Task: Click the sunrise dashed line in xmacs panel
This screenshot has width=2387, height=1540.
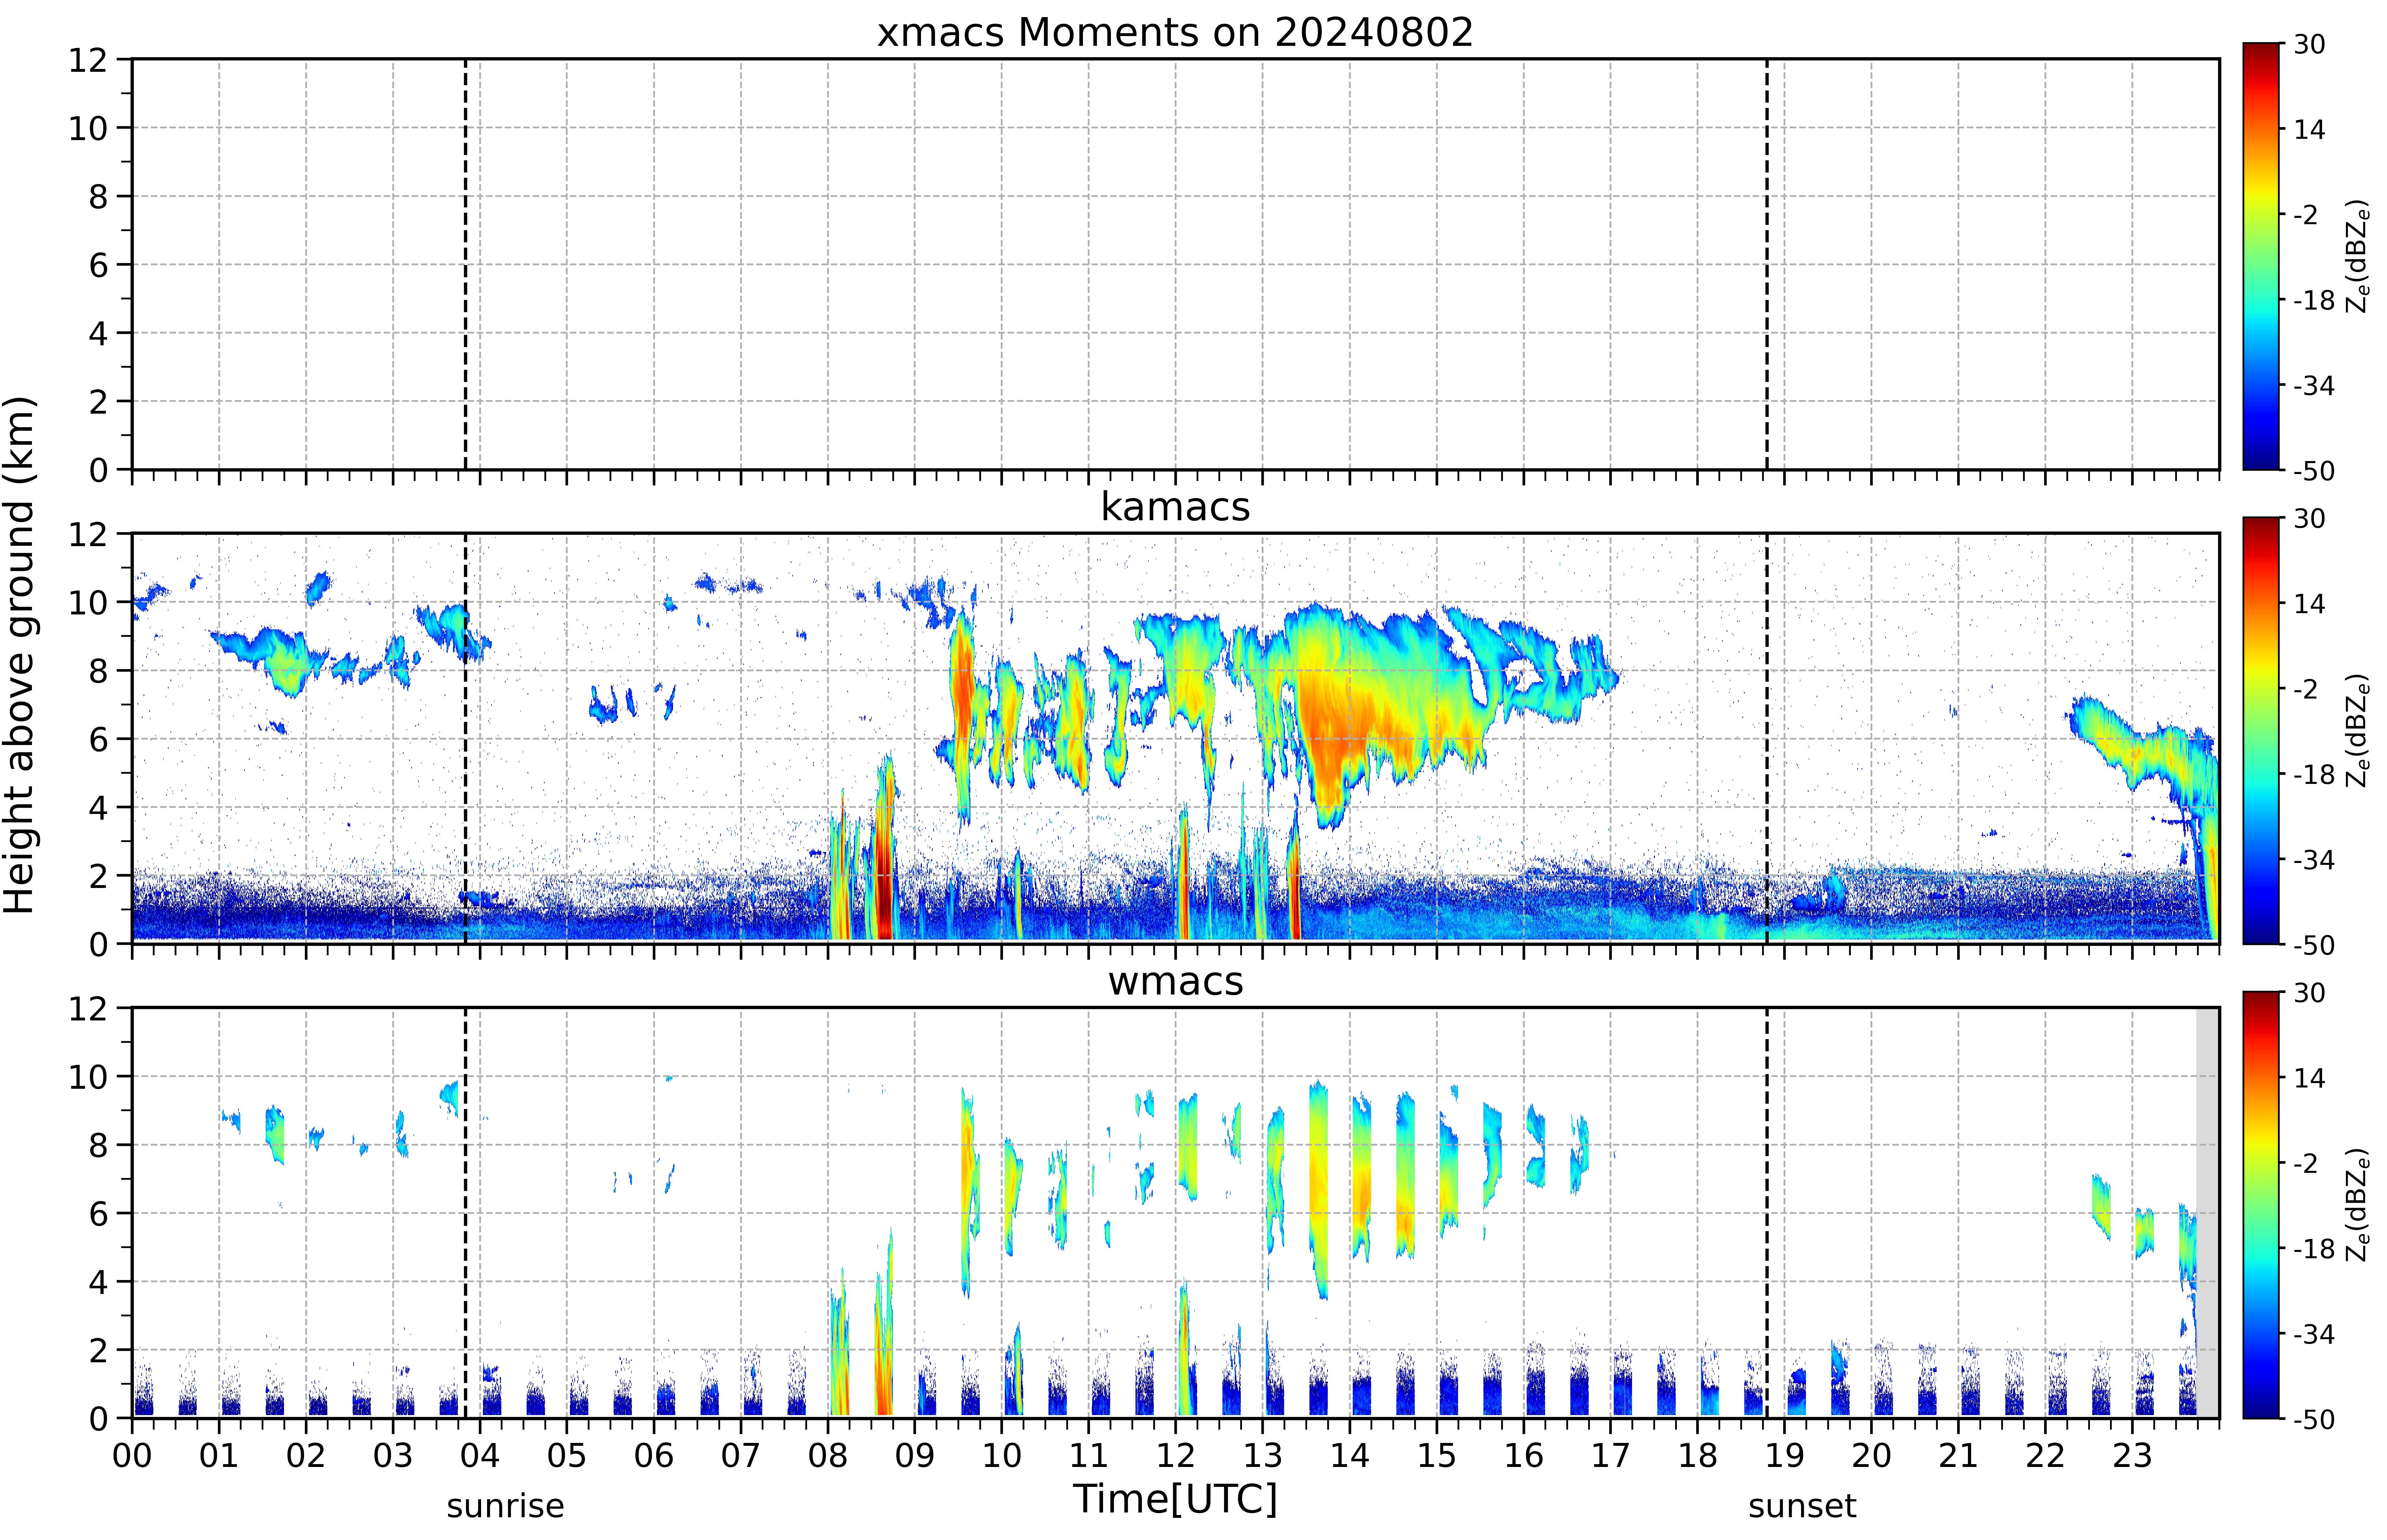Action: click(x=465, y=264)
